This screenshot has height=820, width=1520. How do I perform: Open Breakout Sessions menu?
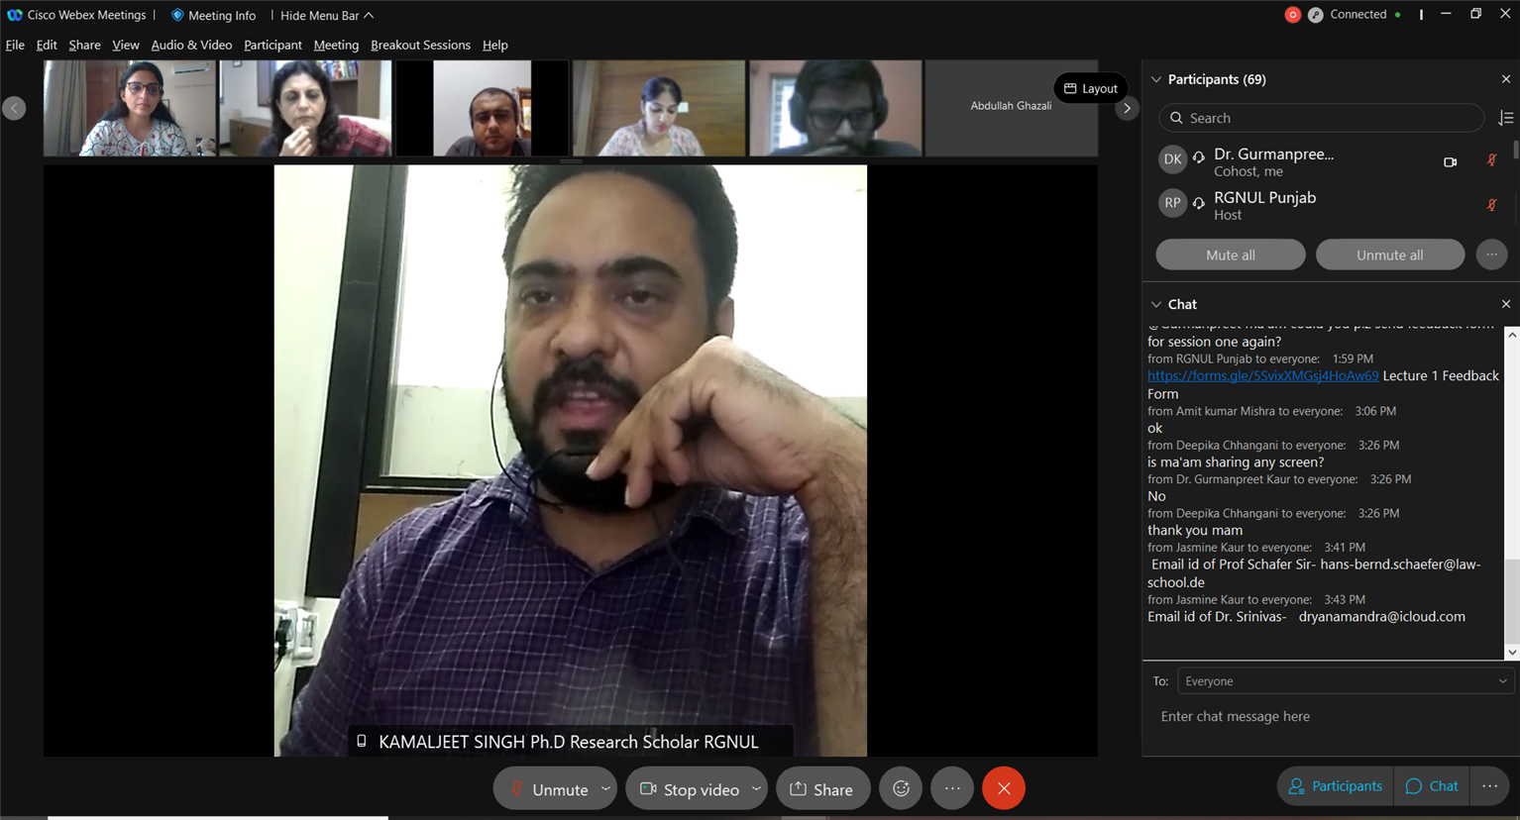click(420, 45)
